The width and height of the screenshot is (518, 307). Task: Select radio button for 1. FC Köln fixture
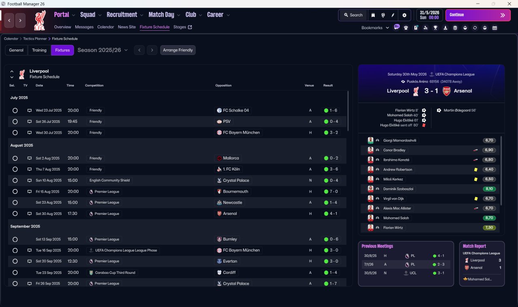click(x=15, y=169)
